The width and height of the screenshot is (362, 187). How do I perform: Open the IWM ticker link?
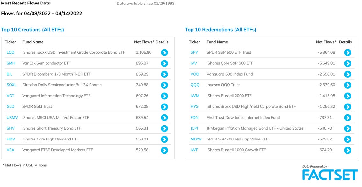click(x=195, y=96)
